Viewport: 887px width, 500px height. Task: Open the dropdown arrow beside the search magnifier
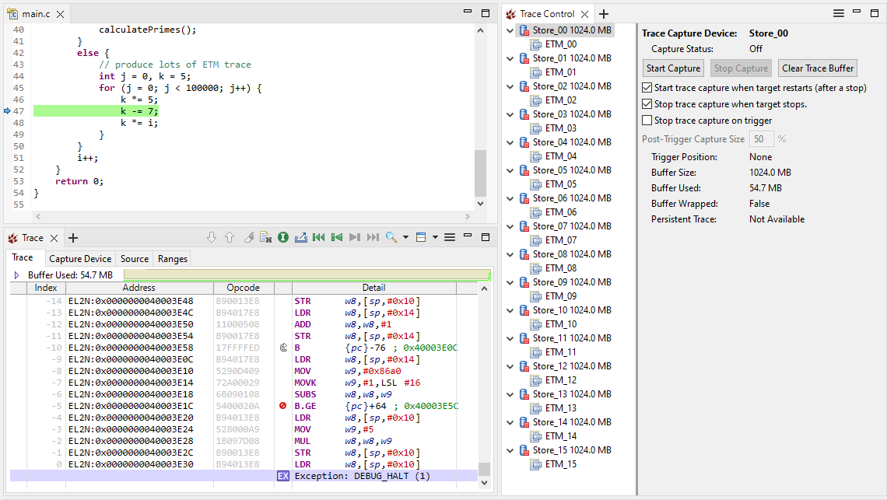click(405, 237)
